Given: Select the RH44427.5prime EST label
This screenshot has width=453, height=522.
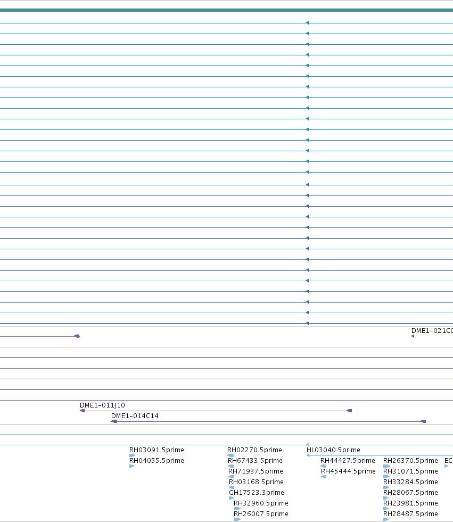Looking at the screenshot, I should 348,460.
